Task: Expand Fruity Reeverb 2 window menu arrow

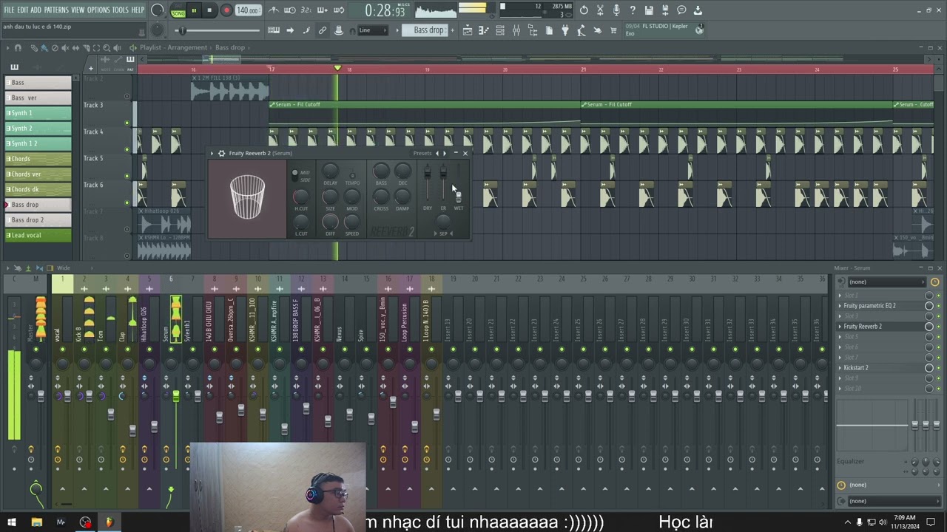Action: click(212, 153)
